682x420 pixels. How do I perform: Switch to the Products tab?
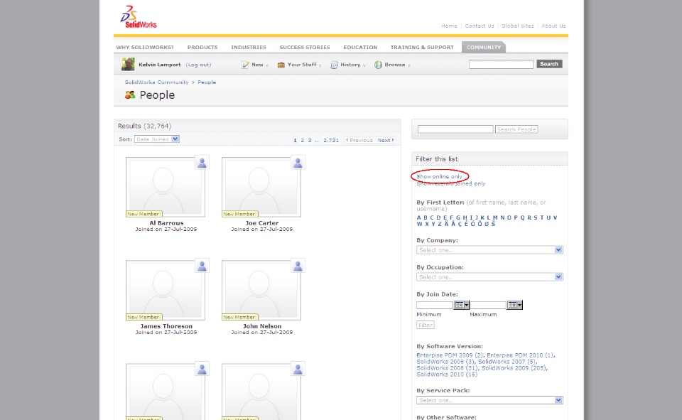[x=202, y=47]
